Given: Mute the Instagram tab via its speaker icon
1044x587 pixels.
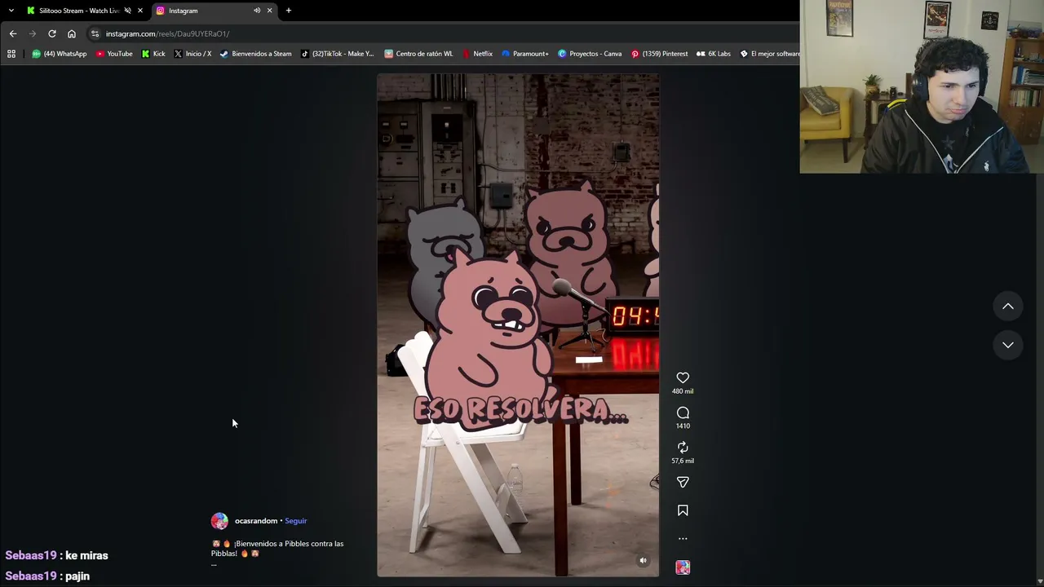Looking at the screenshot, I should click(257, 11).
